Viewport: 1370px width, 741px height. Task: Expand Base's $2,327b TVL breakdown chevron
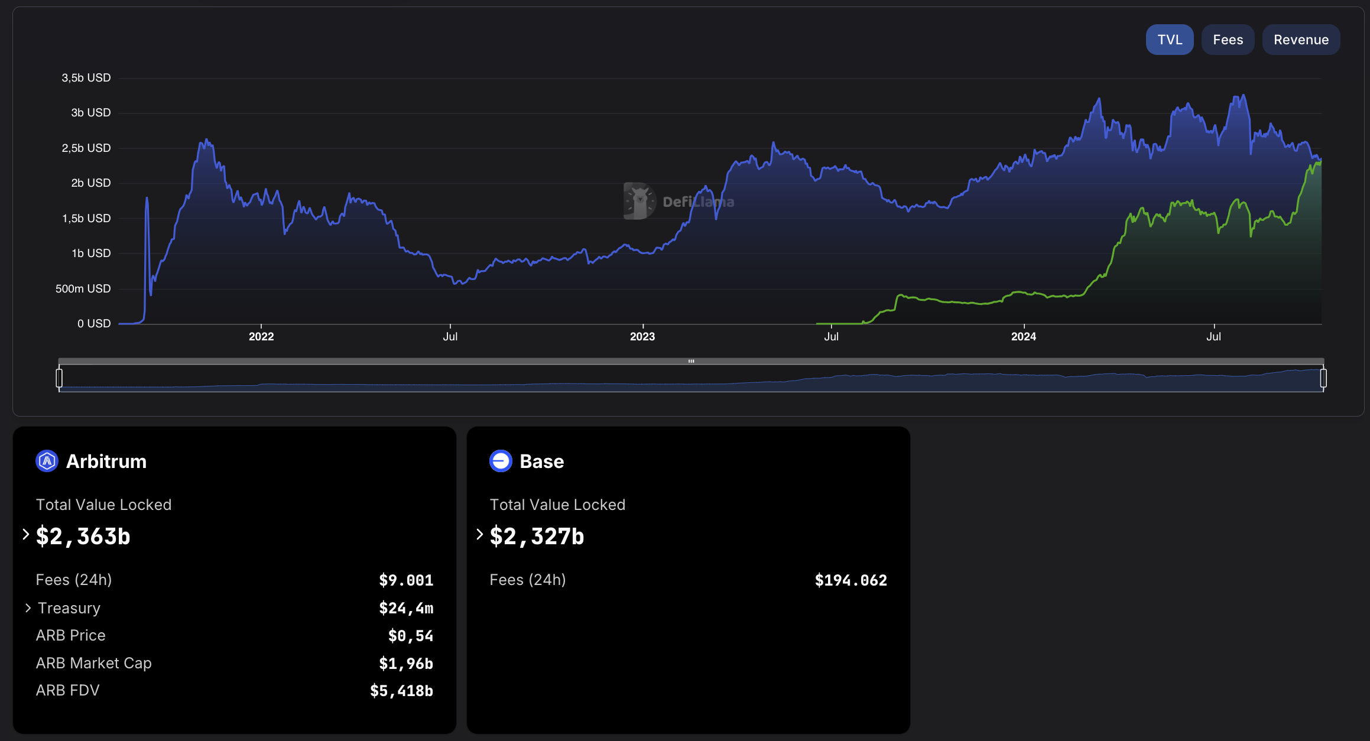480,534
